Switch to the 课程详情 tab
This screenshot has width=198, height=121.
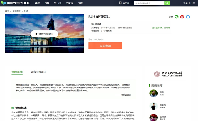17,72
